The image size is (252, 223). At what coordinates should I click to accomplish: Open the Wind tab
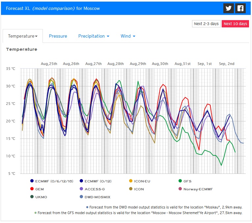pyautogui.click(x=128, y=36)
